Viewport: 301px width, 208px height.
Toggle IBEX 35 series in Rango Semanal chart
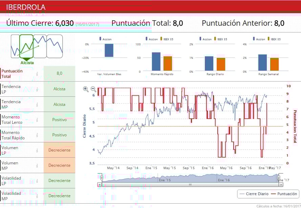[274, 39]
